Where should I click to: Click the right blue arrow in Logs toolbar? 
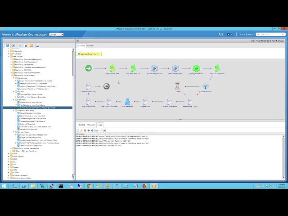(x=92, y=130)
